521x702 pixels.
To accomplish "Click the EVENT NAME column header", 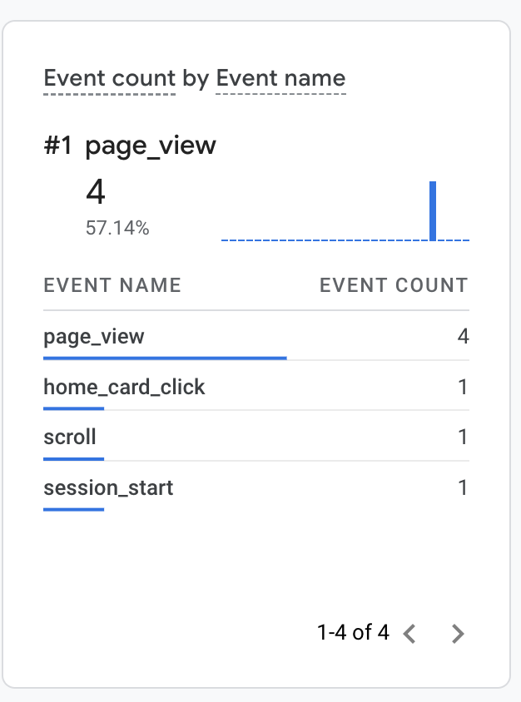I will 112,285.
